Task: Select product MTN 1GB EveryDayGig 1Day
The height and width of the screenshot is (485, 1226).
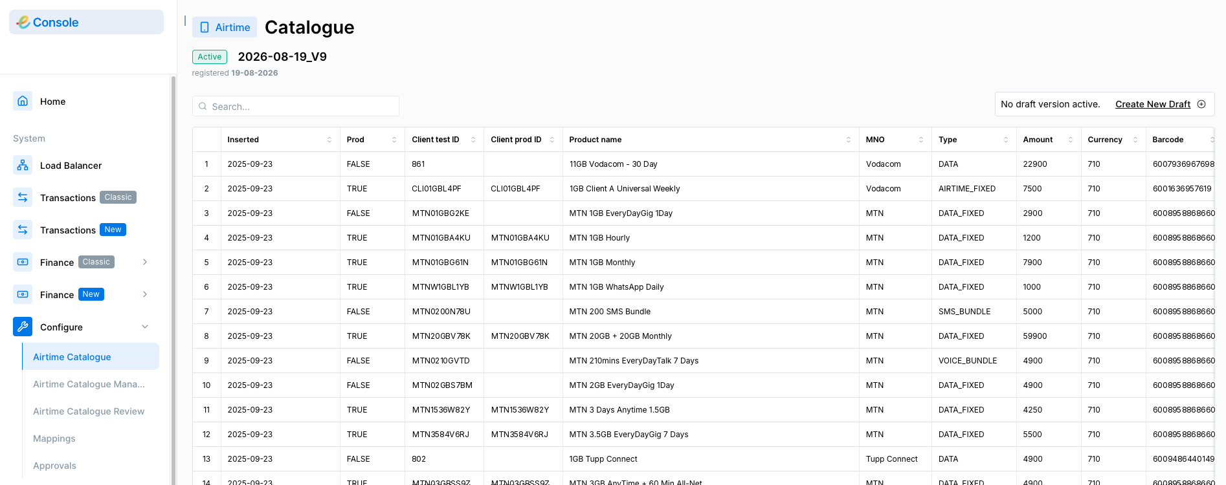Action: 621,213
